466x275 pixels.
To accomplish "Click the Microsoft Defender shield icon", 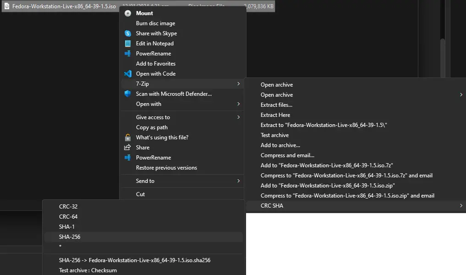I will pyautogui.click(x=128, y=93).
